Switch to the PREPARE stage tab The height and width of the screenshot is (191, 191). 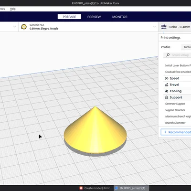(x=69, y=17)
